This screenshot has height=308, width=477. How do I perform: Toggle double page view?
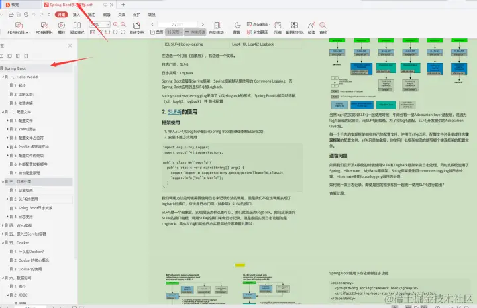[x=174, y=32]
